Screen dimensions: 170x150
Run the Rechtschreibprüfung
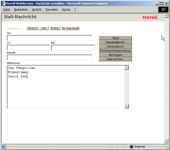click(x=115, y=51)
